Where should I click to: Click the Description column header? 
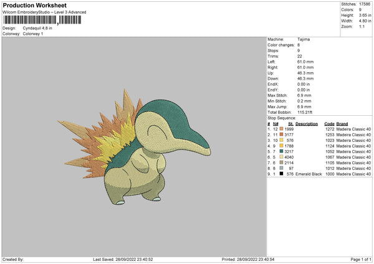[x=307, y=123]
